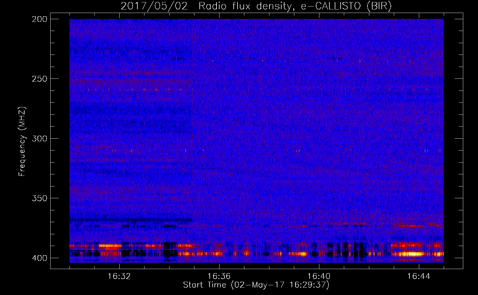Click the 16:32 time tick label

coord(119,276)
